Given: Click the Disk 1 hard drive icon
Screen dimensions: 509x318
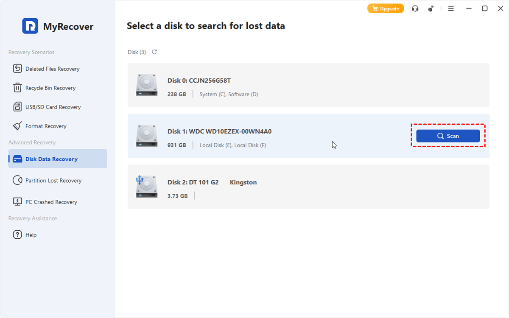Looking at the screenshot, I should (x=147, y=136).
